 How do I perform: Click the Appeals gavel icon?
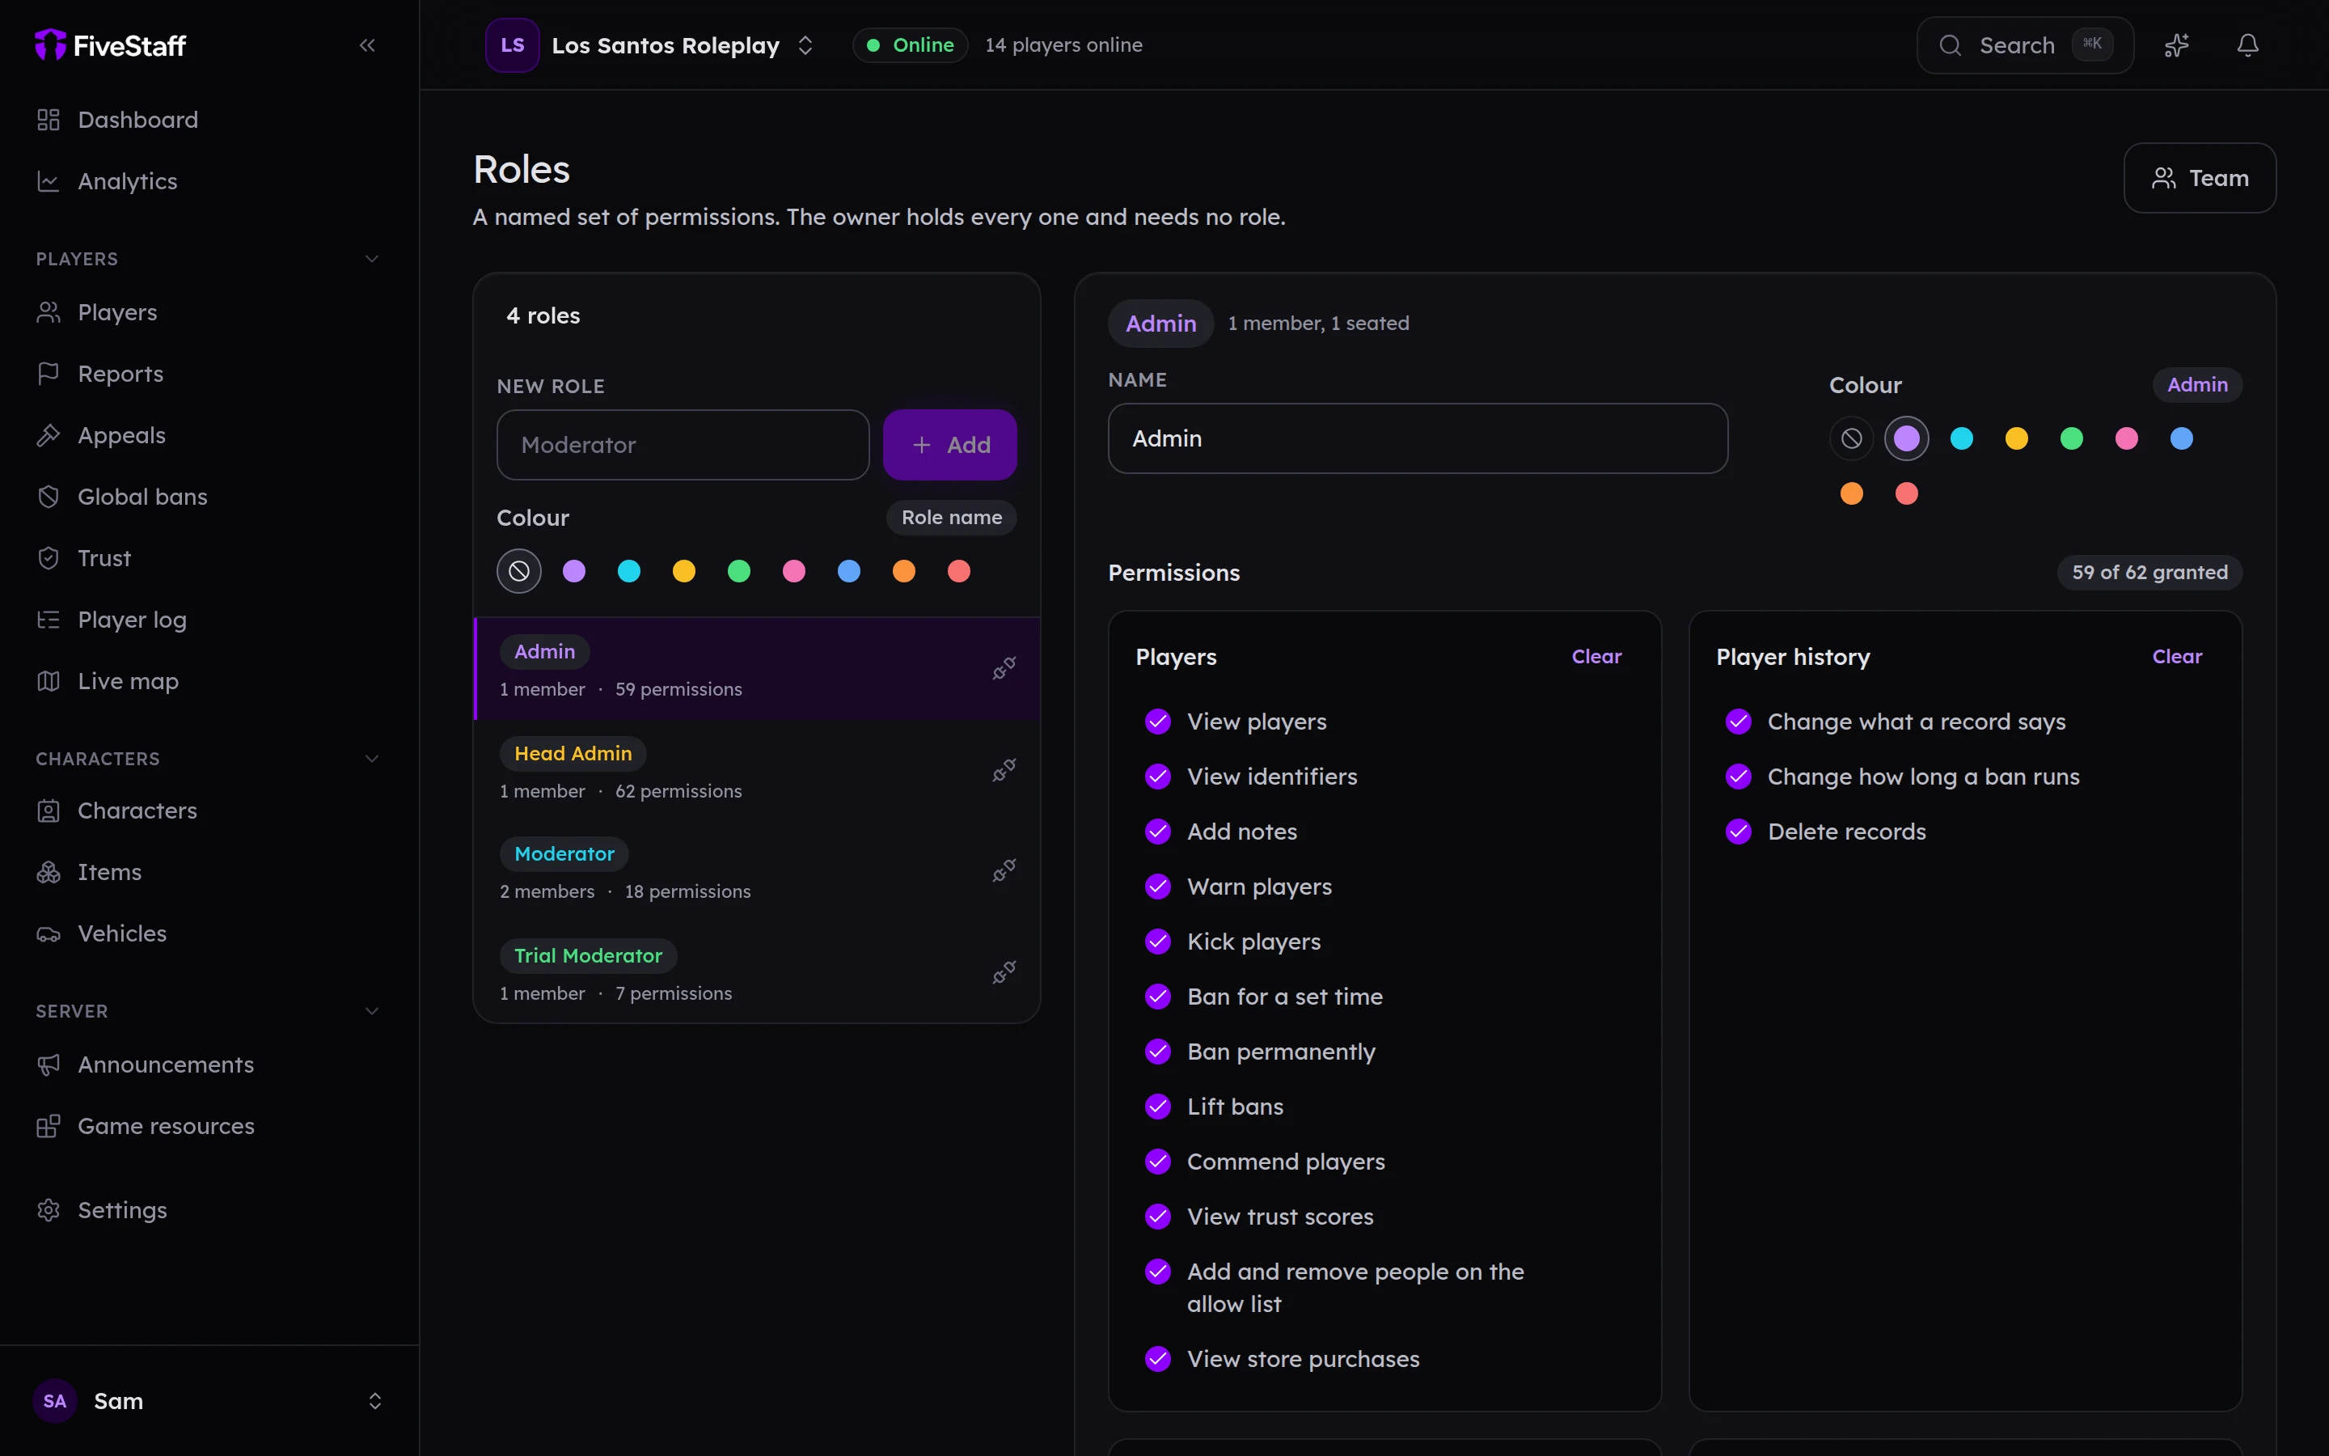[x=49, y=435]
